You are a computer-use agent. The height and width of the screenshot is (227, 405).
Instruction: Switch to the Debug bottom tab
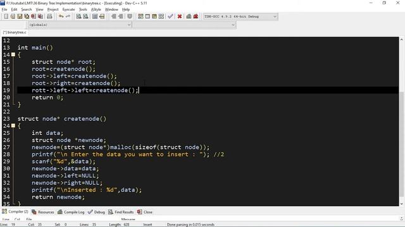96,212
